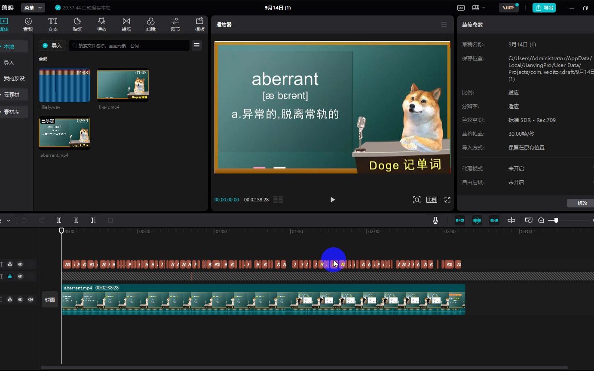Click the 导出 (Export) button

(x=544, y=8)
